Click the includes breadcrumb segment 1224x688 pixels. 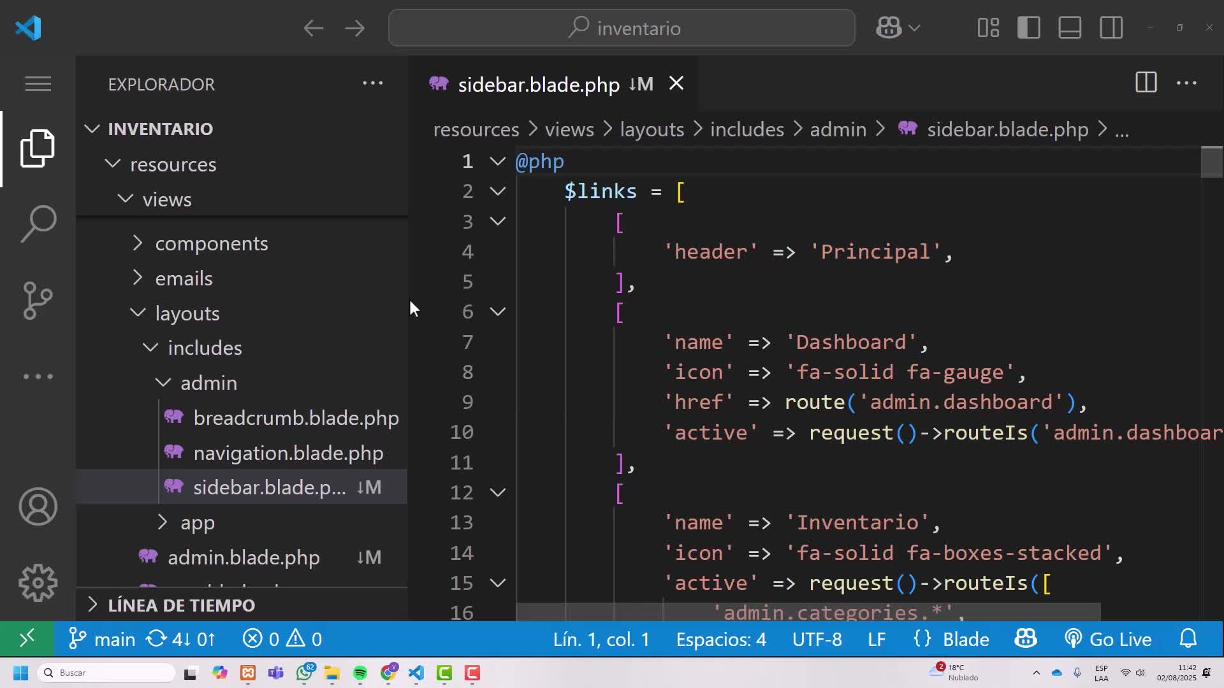tap(747, 129)
